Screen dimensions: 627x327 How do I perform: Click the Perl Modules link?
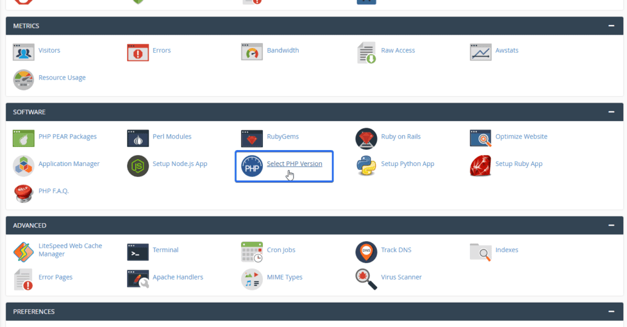172,137
